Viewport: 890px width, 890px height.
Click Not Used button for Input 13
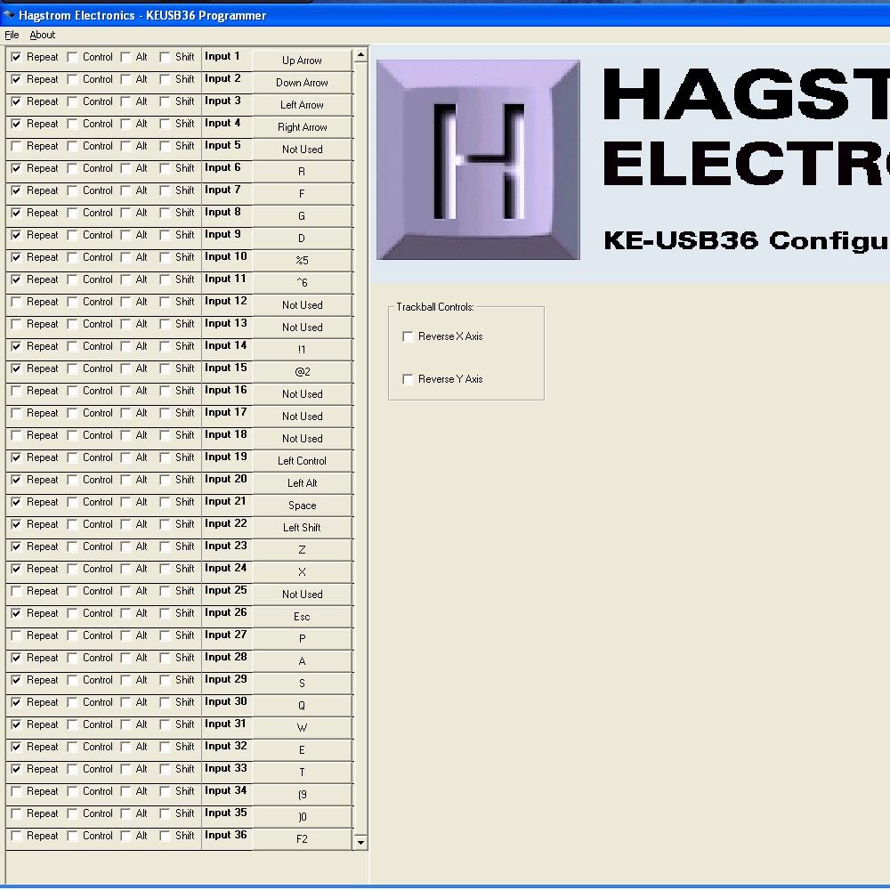tap(302, 327)
